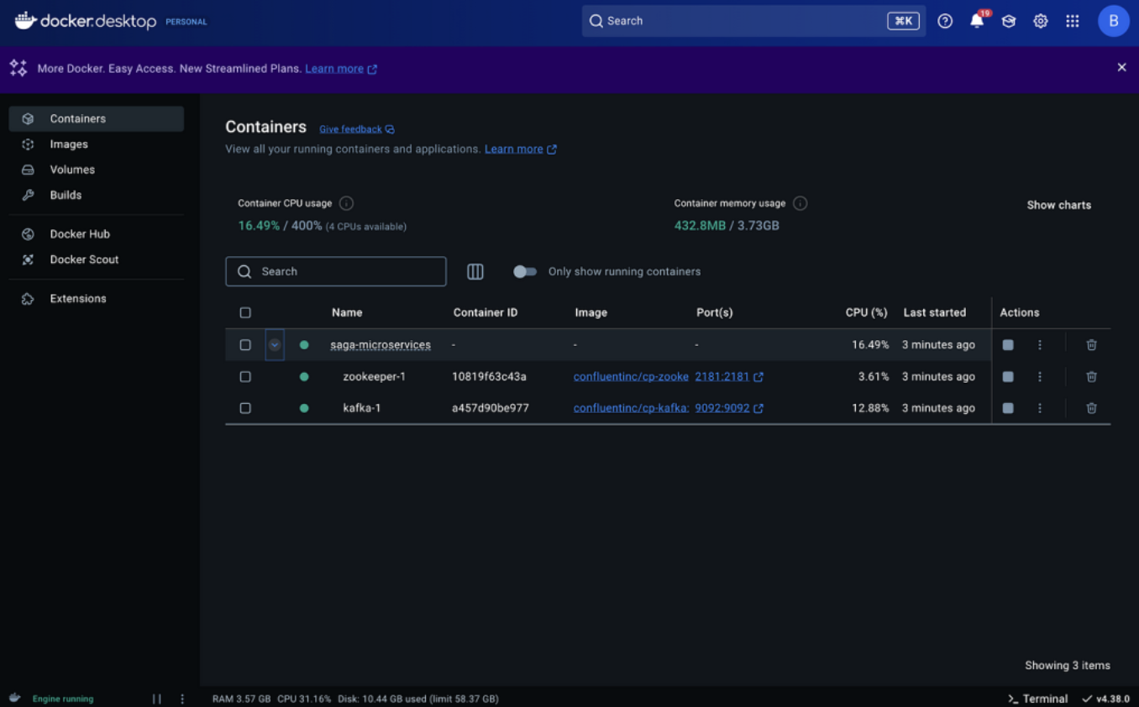
Task: Open engine options menu in status bar
Action: 182,699
